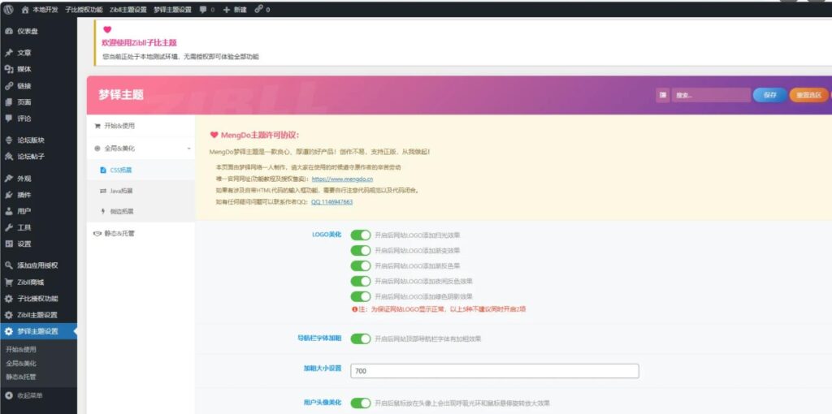Click the WordPress logo in admin bar
The width and height of the screenshot is (832, 414).
[x=9, y=10]
